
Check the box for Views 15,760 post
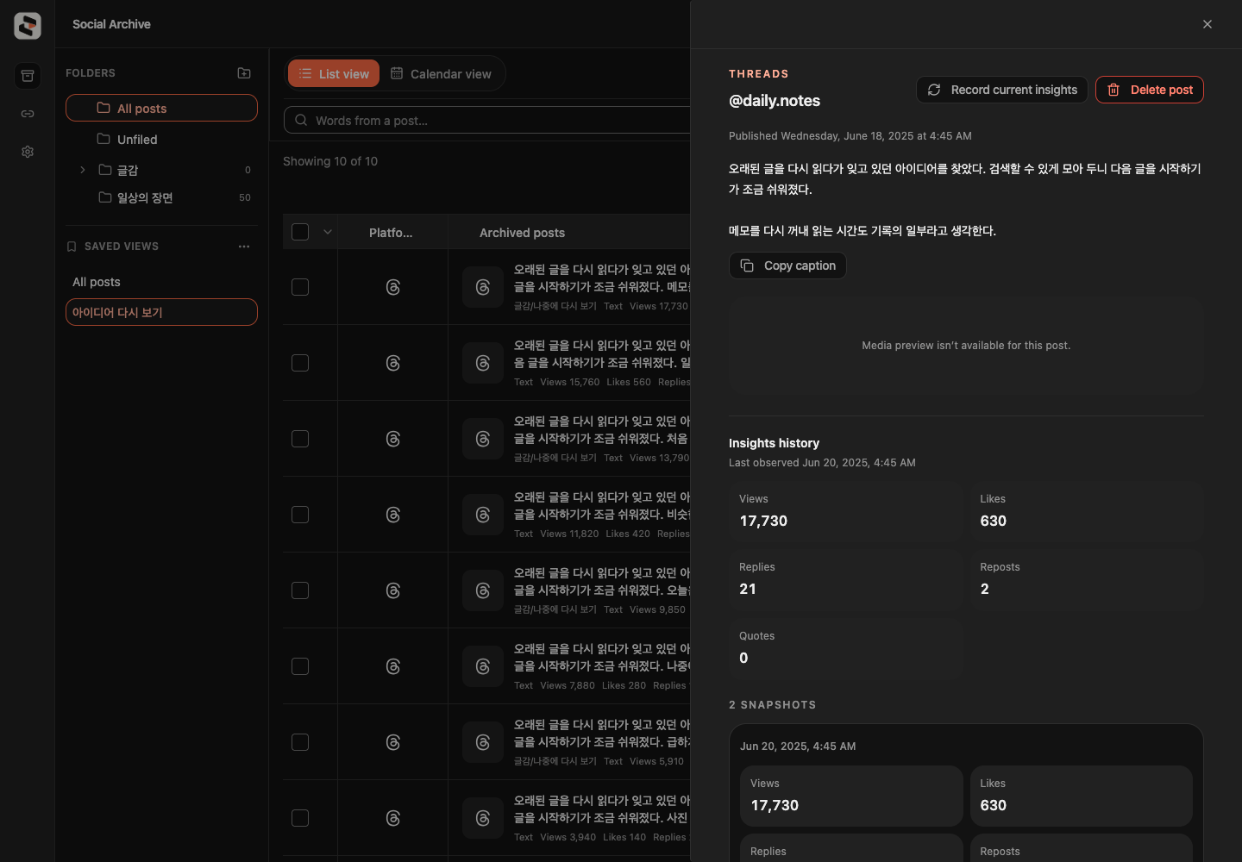click(300, 363)
